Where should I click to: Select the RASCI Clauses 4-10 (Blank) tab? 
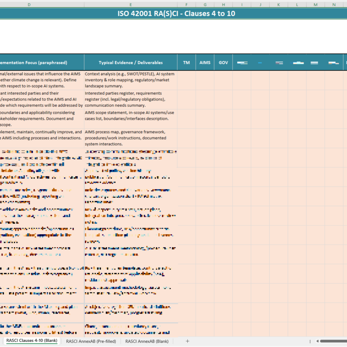[31, 341]
